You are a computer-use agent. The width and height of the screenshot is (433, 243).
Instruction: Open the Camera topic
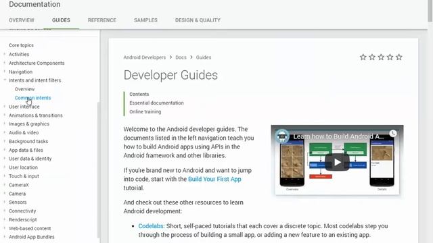(17, 194)
